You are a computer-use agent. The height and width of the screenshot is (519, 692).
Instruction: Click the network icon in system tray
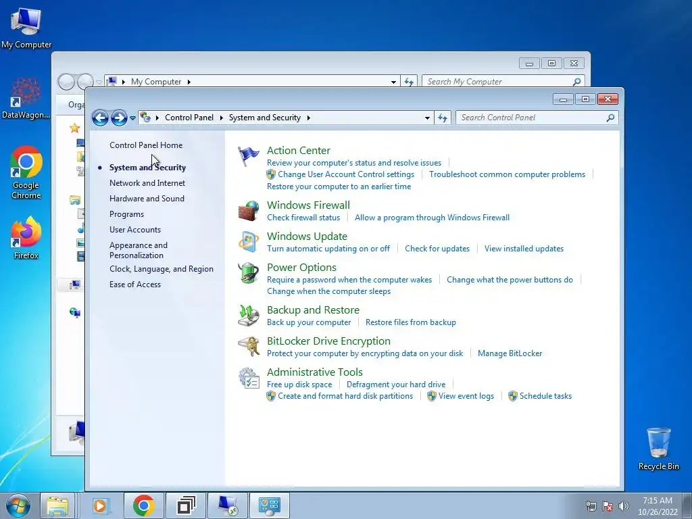591,506
